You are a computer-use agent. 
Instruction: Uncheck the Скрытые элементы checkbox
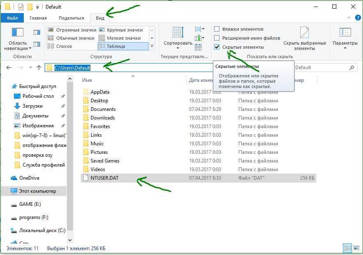(x=217, y=47)
